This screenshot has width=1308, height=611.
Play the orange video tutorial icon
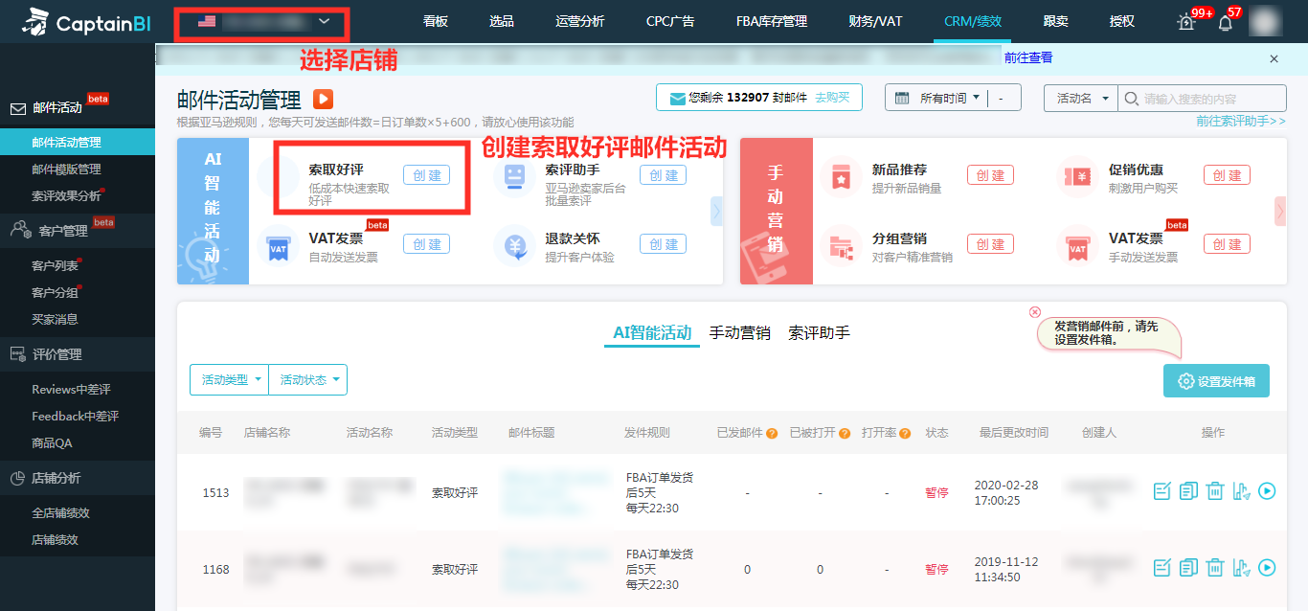(323, 99)
